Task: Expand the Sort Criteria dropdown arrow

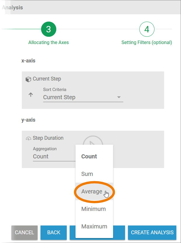Action: tap(119, 97)
